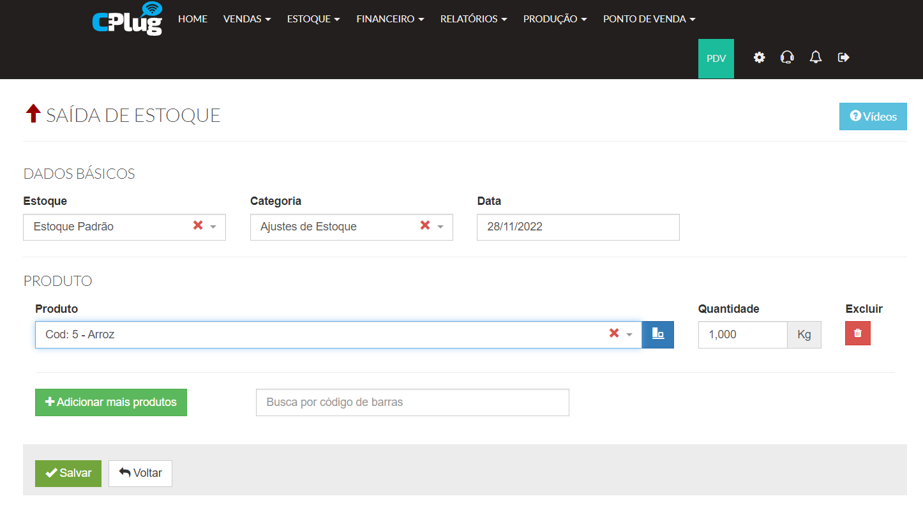Image resolution: width=923 pixels, height=510 pixels.
Task: Click the headset support icon
Action: pyautogui.click(x=787, y=57)
